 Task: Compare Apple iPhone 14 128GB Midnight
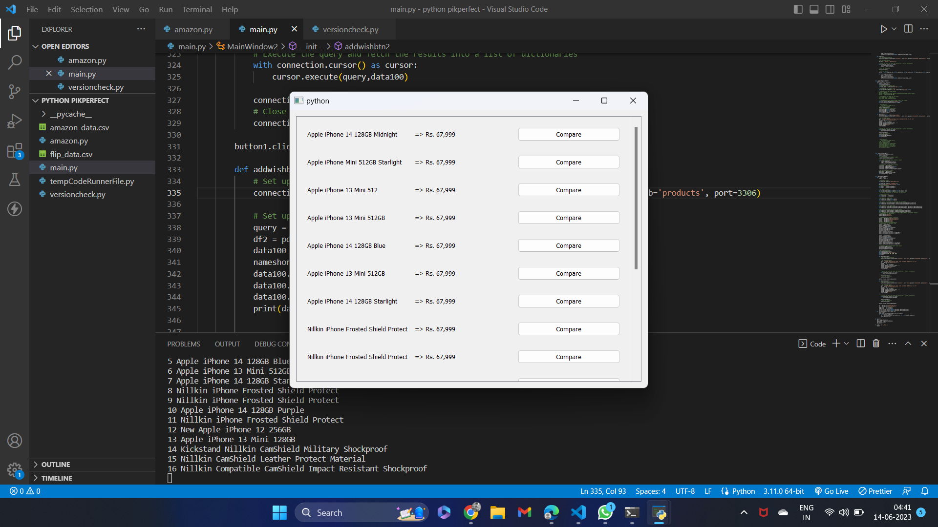click(x=568, y=134)
